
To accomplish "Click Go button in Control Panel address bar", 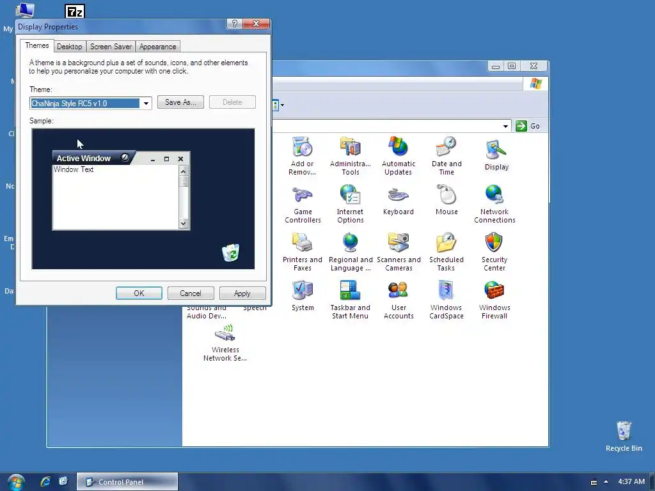I will coord(528,126).
